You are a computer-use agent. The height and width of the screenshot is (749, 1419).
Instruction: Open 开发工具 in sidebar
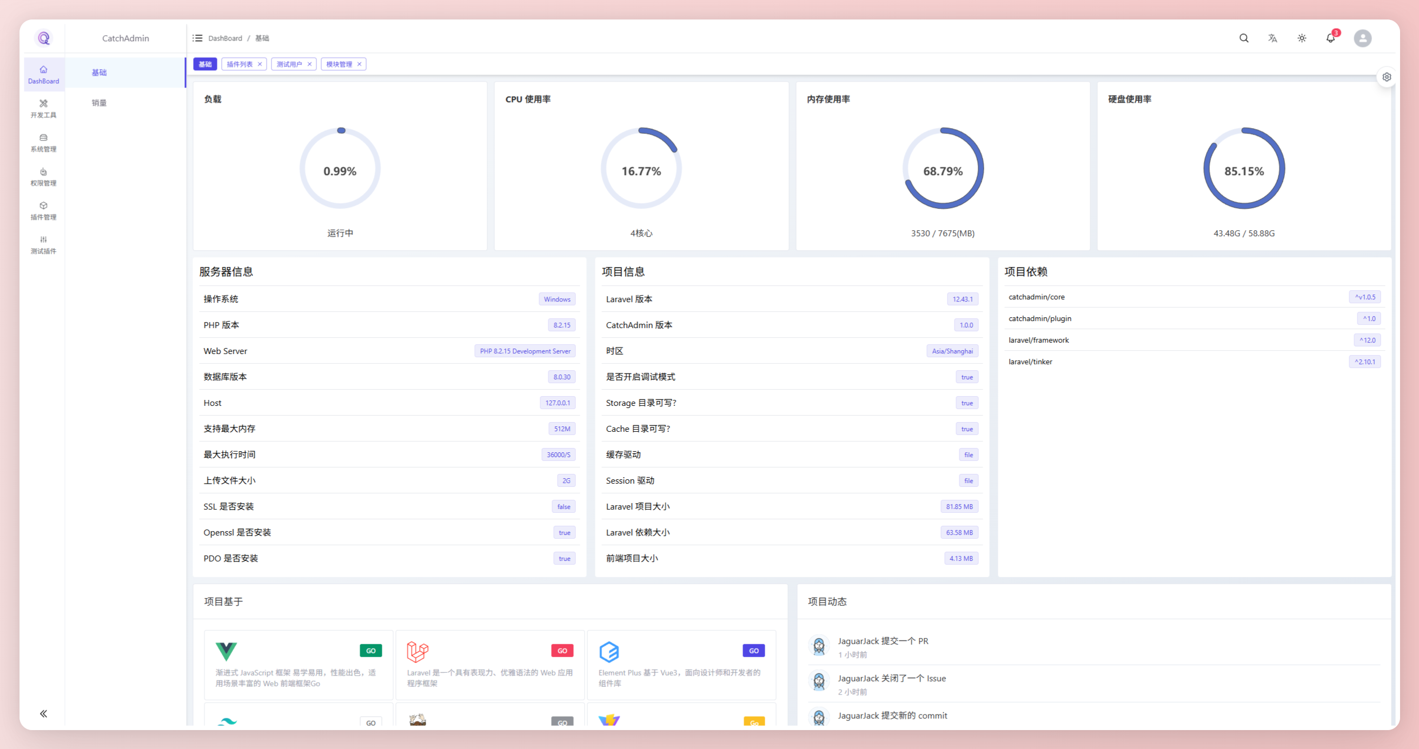(x=43, y=109)
